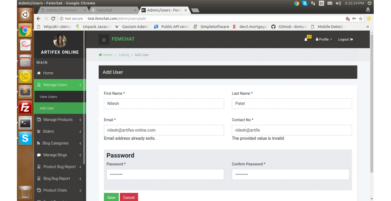The image size is (391, 201).
Task: Expand the Manage Products sidebar menu
Action: point(58,120)
